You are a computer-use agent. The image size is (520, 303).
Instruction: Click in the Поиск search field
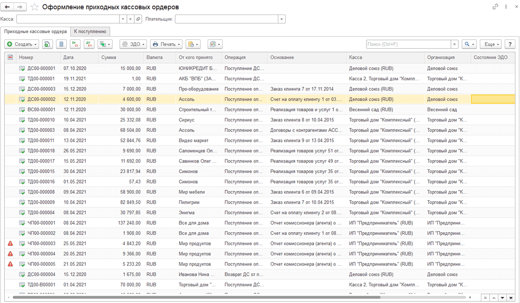click(x=408, y=44)
